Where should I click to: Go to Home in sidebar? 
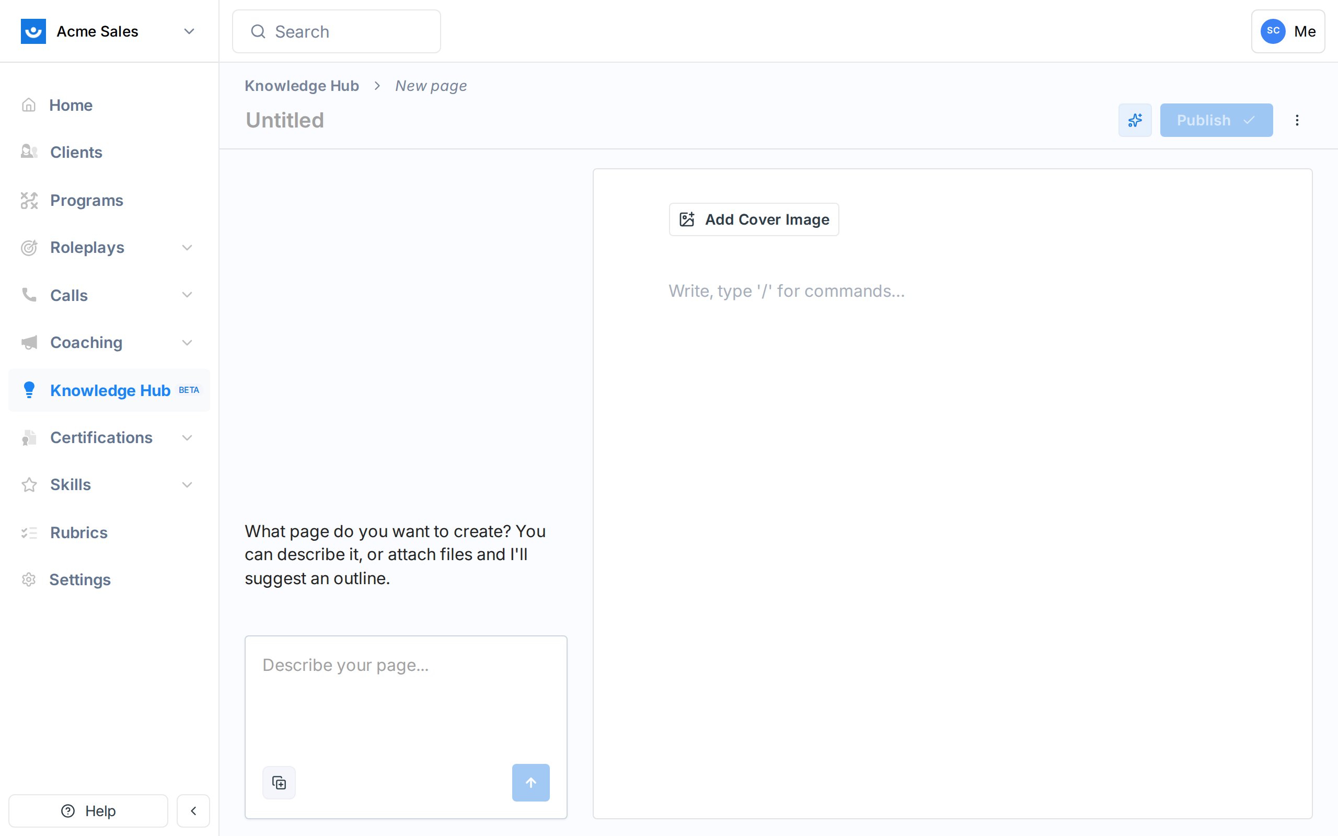[x=109, y=105]
